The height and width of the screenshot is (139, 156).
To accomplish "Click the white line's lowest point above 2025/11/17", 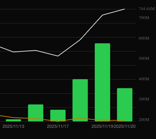I will 58,56.
